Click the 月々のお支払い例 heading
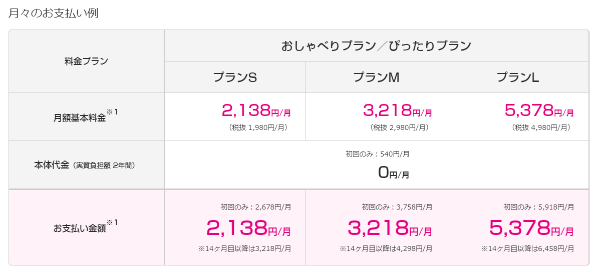597x270 pixels. coord(53,13)
